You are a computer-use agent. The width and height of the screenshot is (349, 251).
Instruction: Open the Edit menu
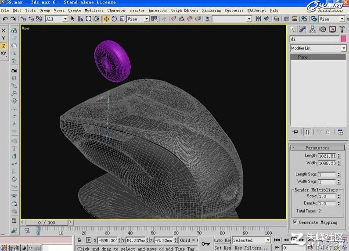click(17, 10)
